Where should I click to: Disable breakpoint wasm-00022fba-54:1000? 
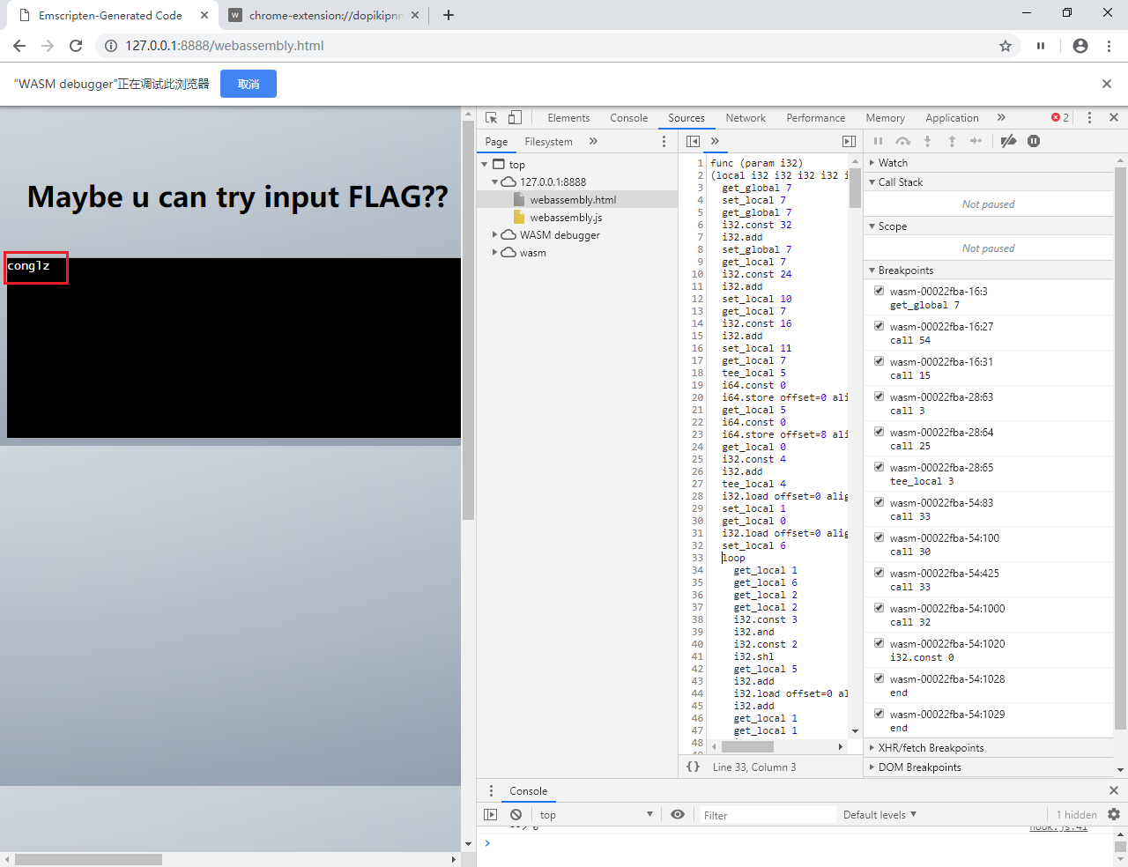click(879, 608)
